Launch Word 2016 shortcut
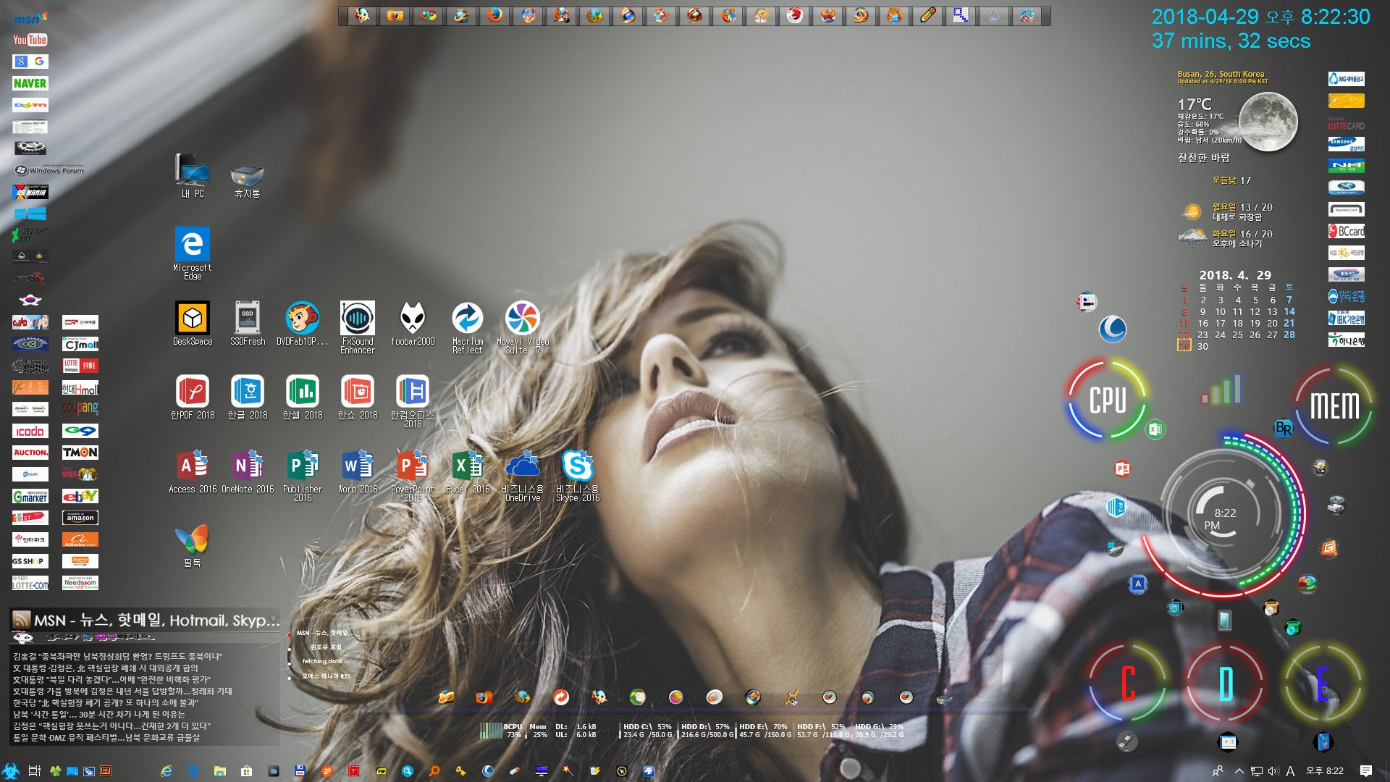Viewport: 1390px width, 782px height. (358, 471)
